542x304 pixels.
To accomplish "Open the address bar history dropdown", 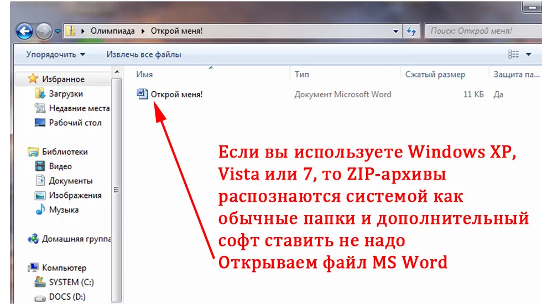I will (x=396, y=32).
